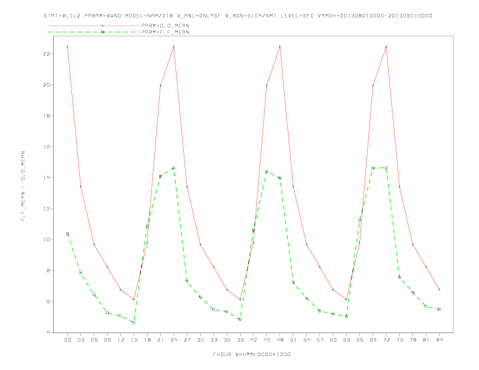Viewport: 479px width, 370px height.
Task: Click the green circle marker at hour 45
Action: click(x=267, y=172)
